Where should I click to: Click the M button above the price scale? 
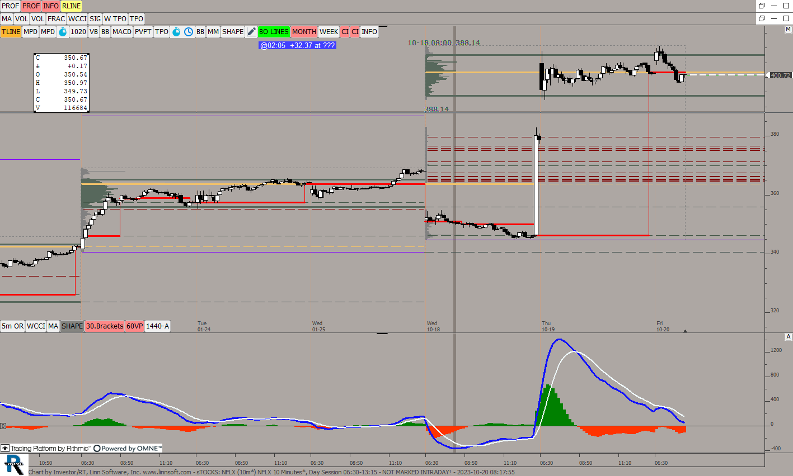[x=788, y=29]
